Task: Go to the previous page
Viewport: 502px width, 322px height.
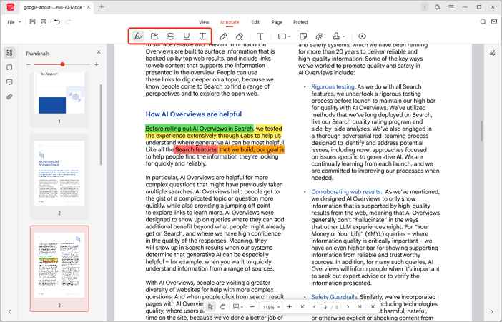Action: (x=315, y=307)
